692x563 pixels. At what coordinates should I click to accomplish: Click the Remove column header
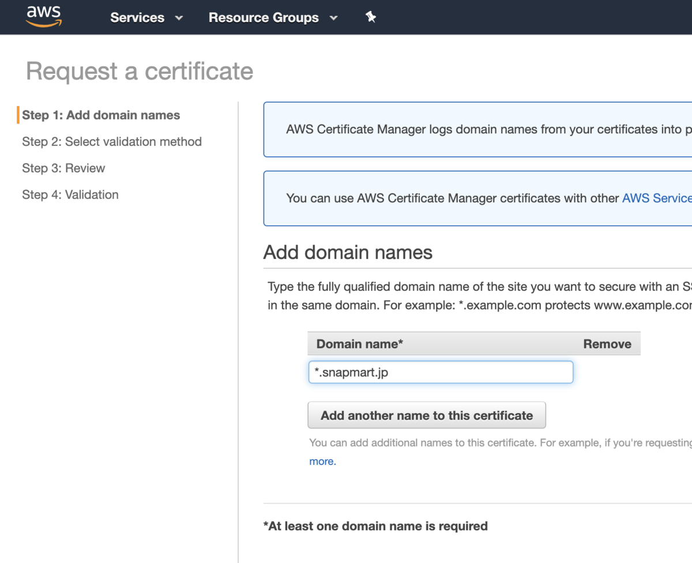(607, 344)
